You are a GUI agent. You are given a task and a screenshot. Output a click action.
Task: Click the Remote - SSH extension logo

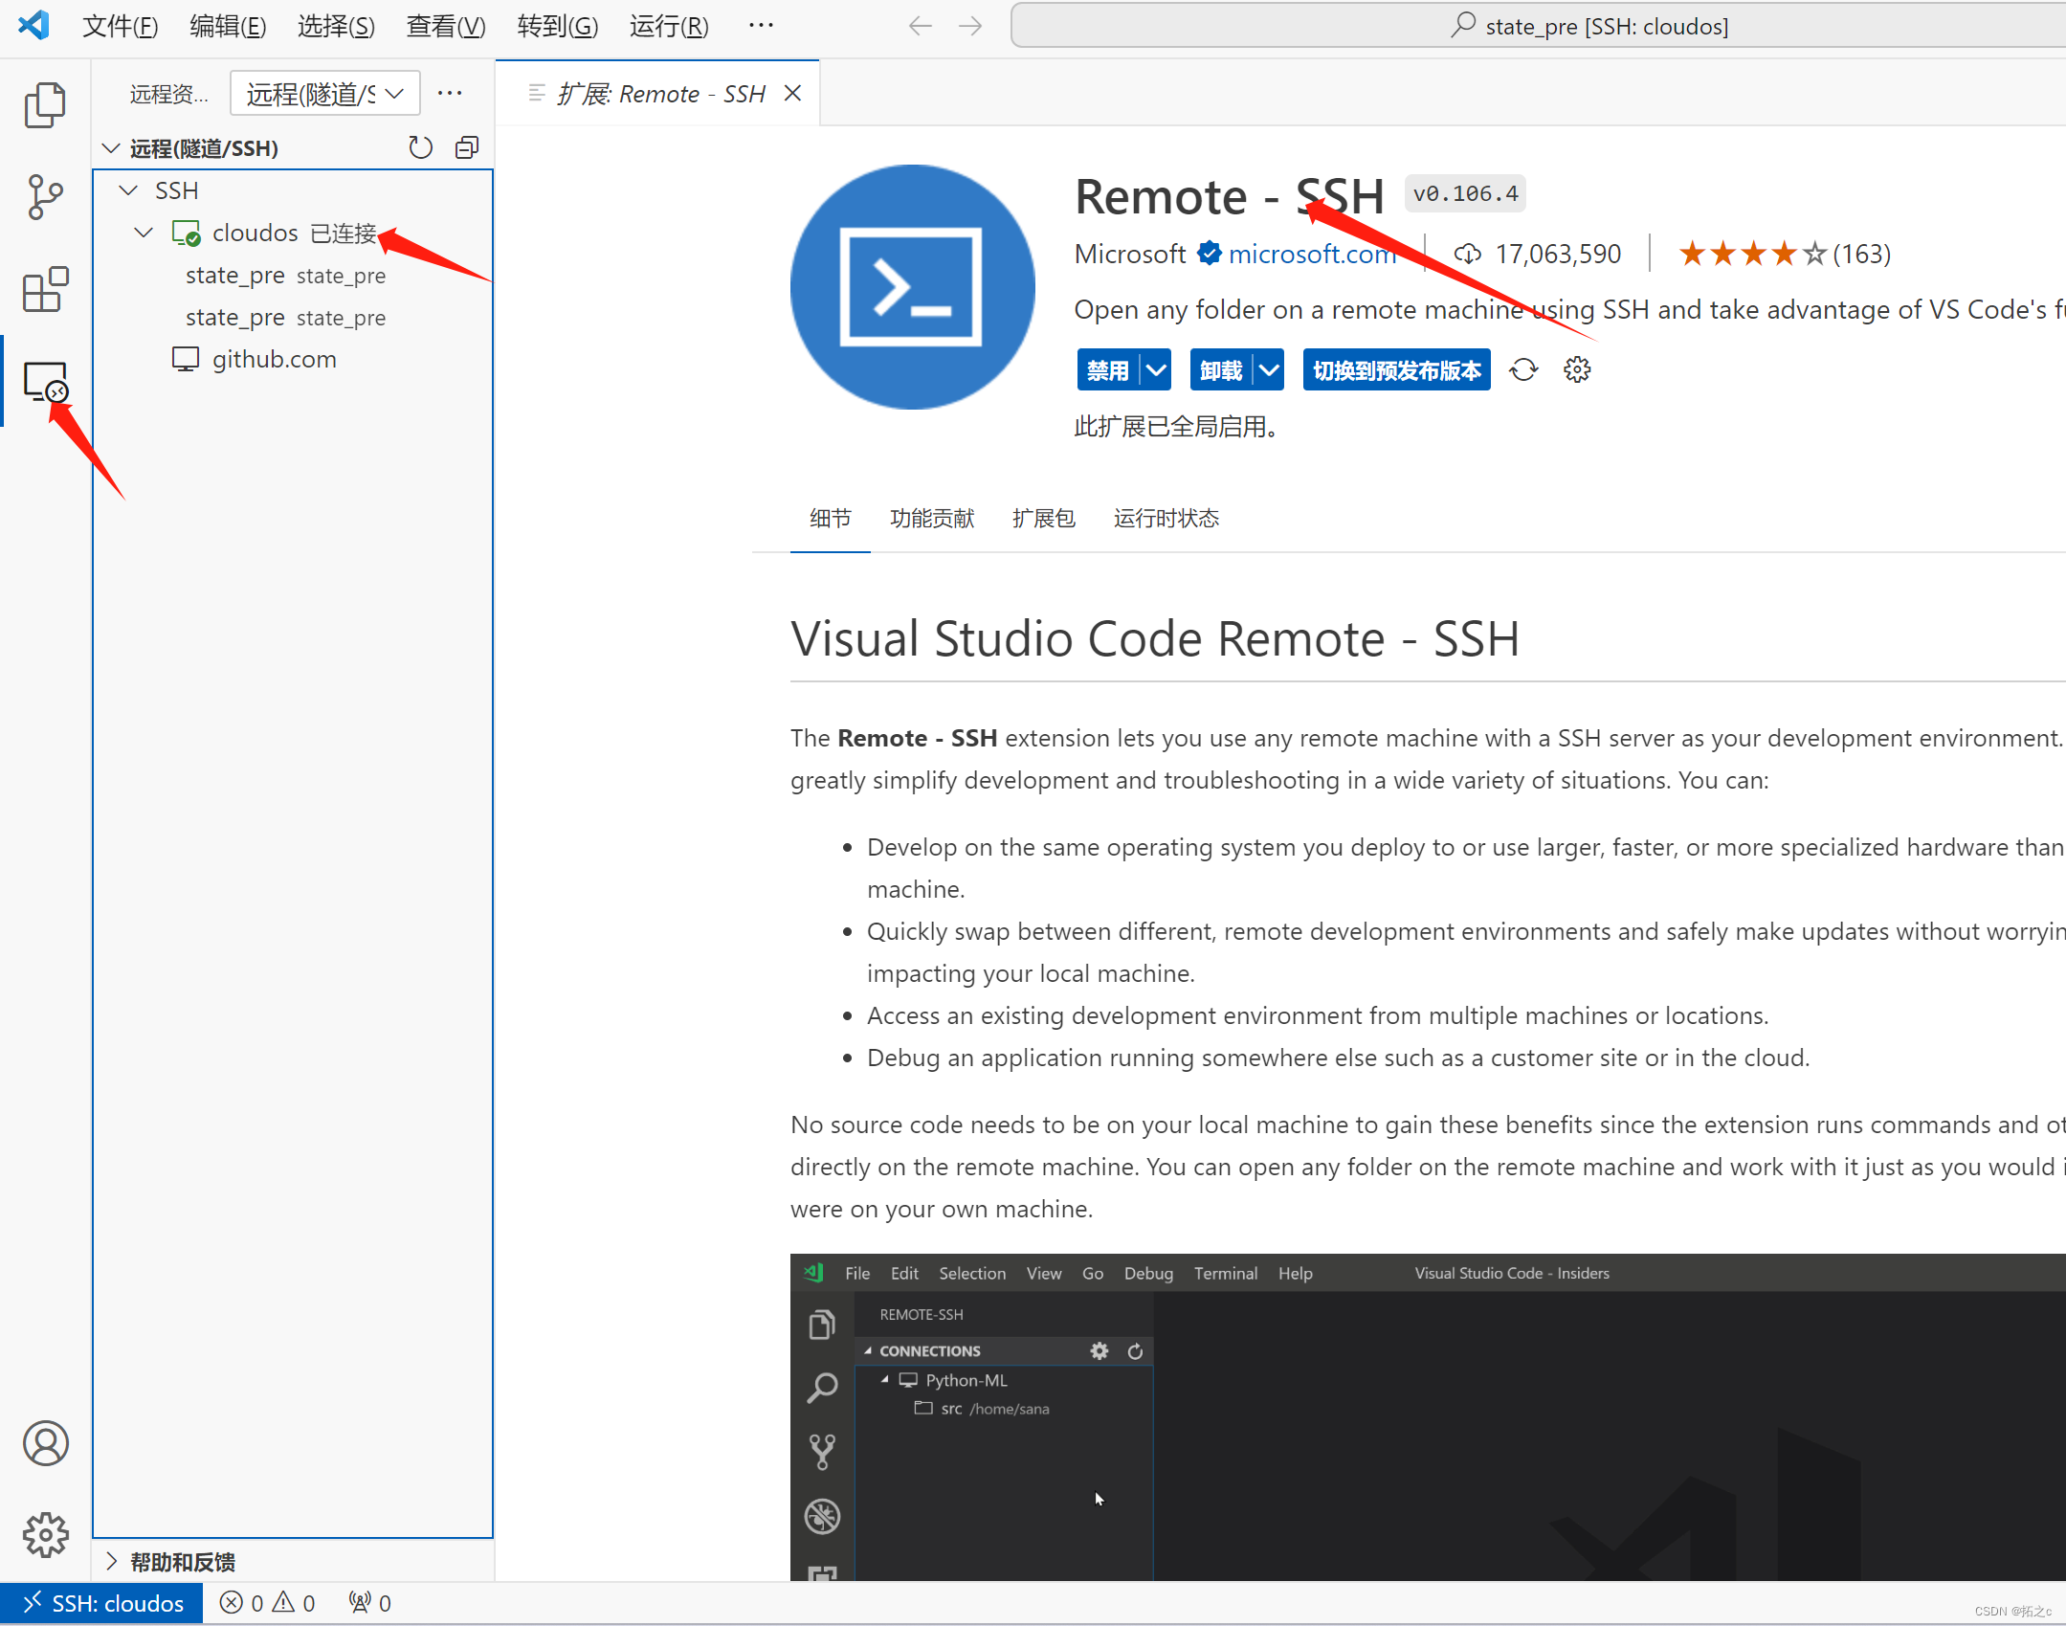tap(913, 287)
